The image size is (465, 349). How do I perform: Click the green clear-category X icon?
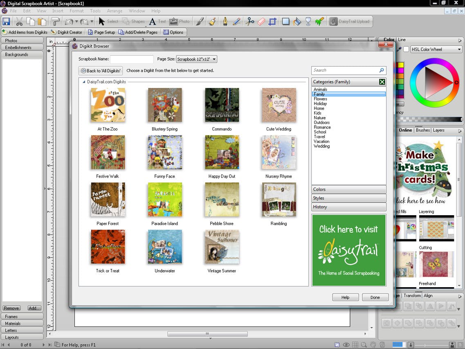pos(382,82)
